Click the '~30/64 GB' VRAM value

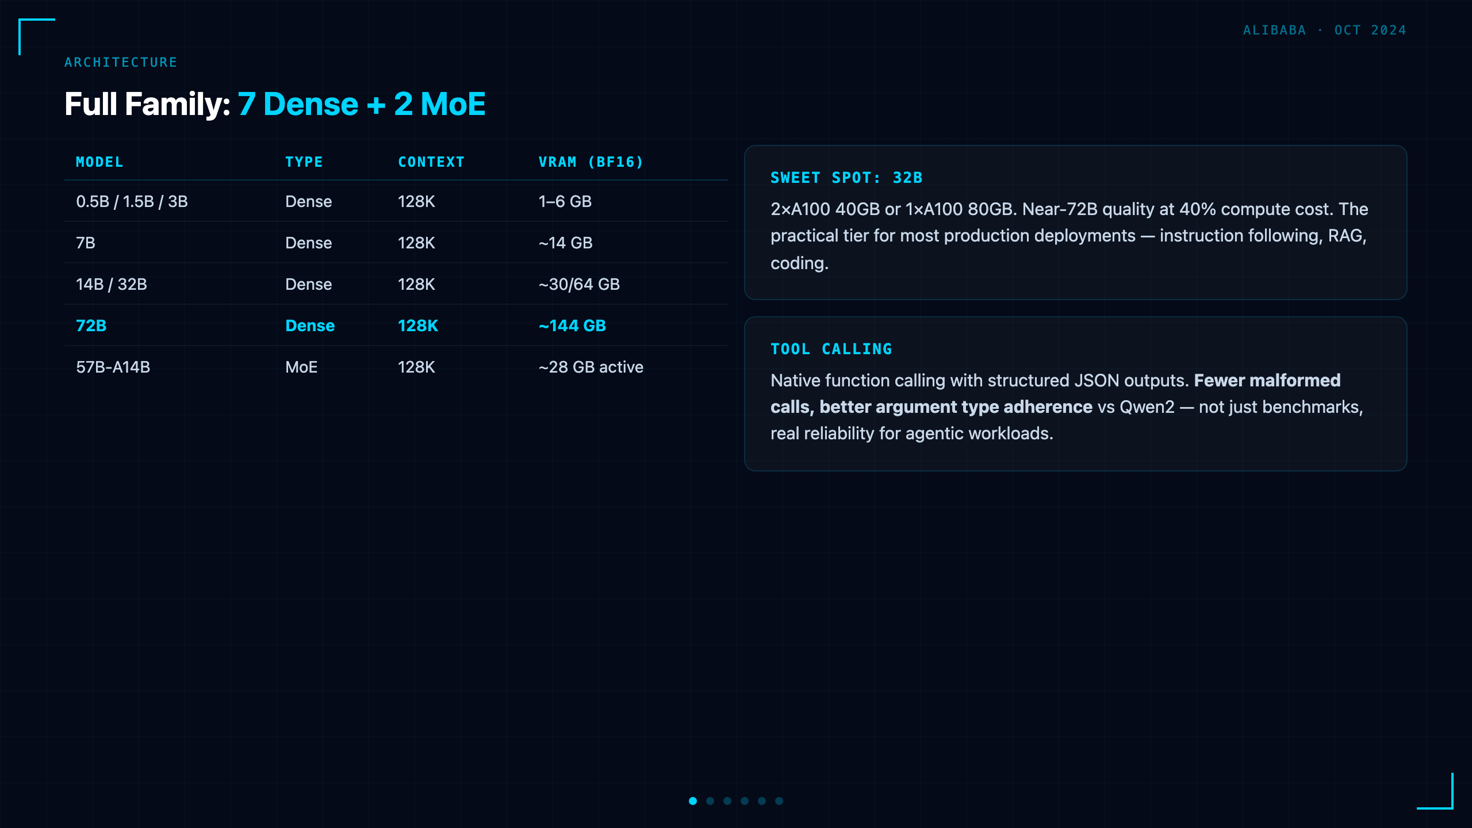[x=579, y=284]
